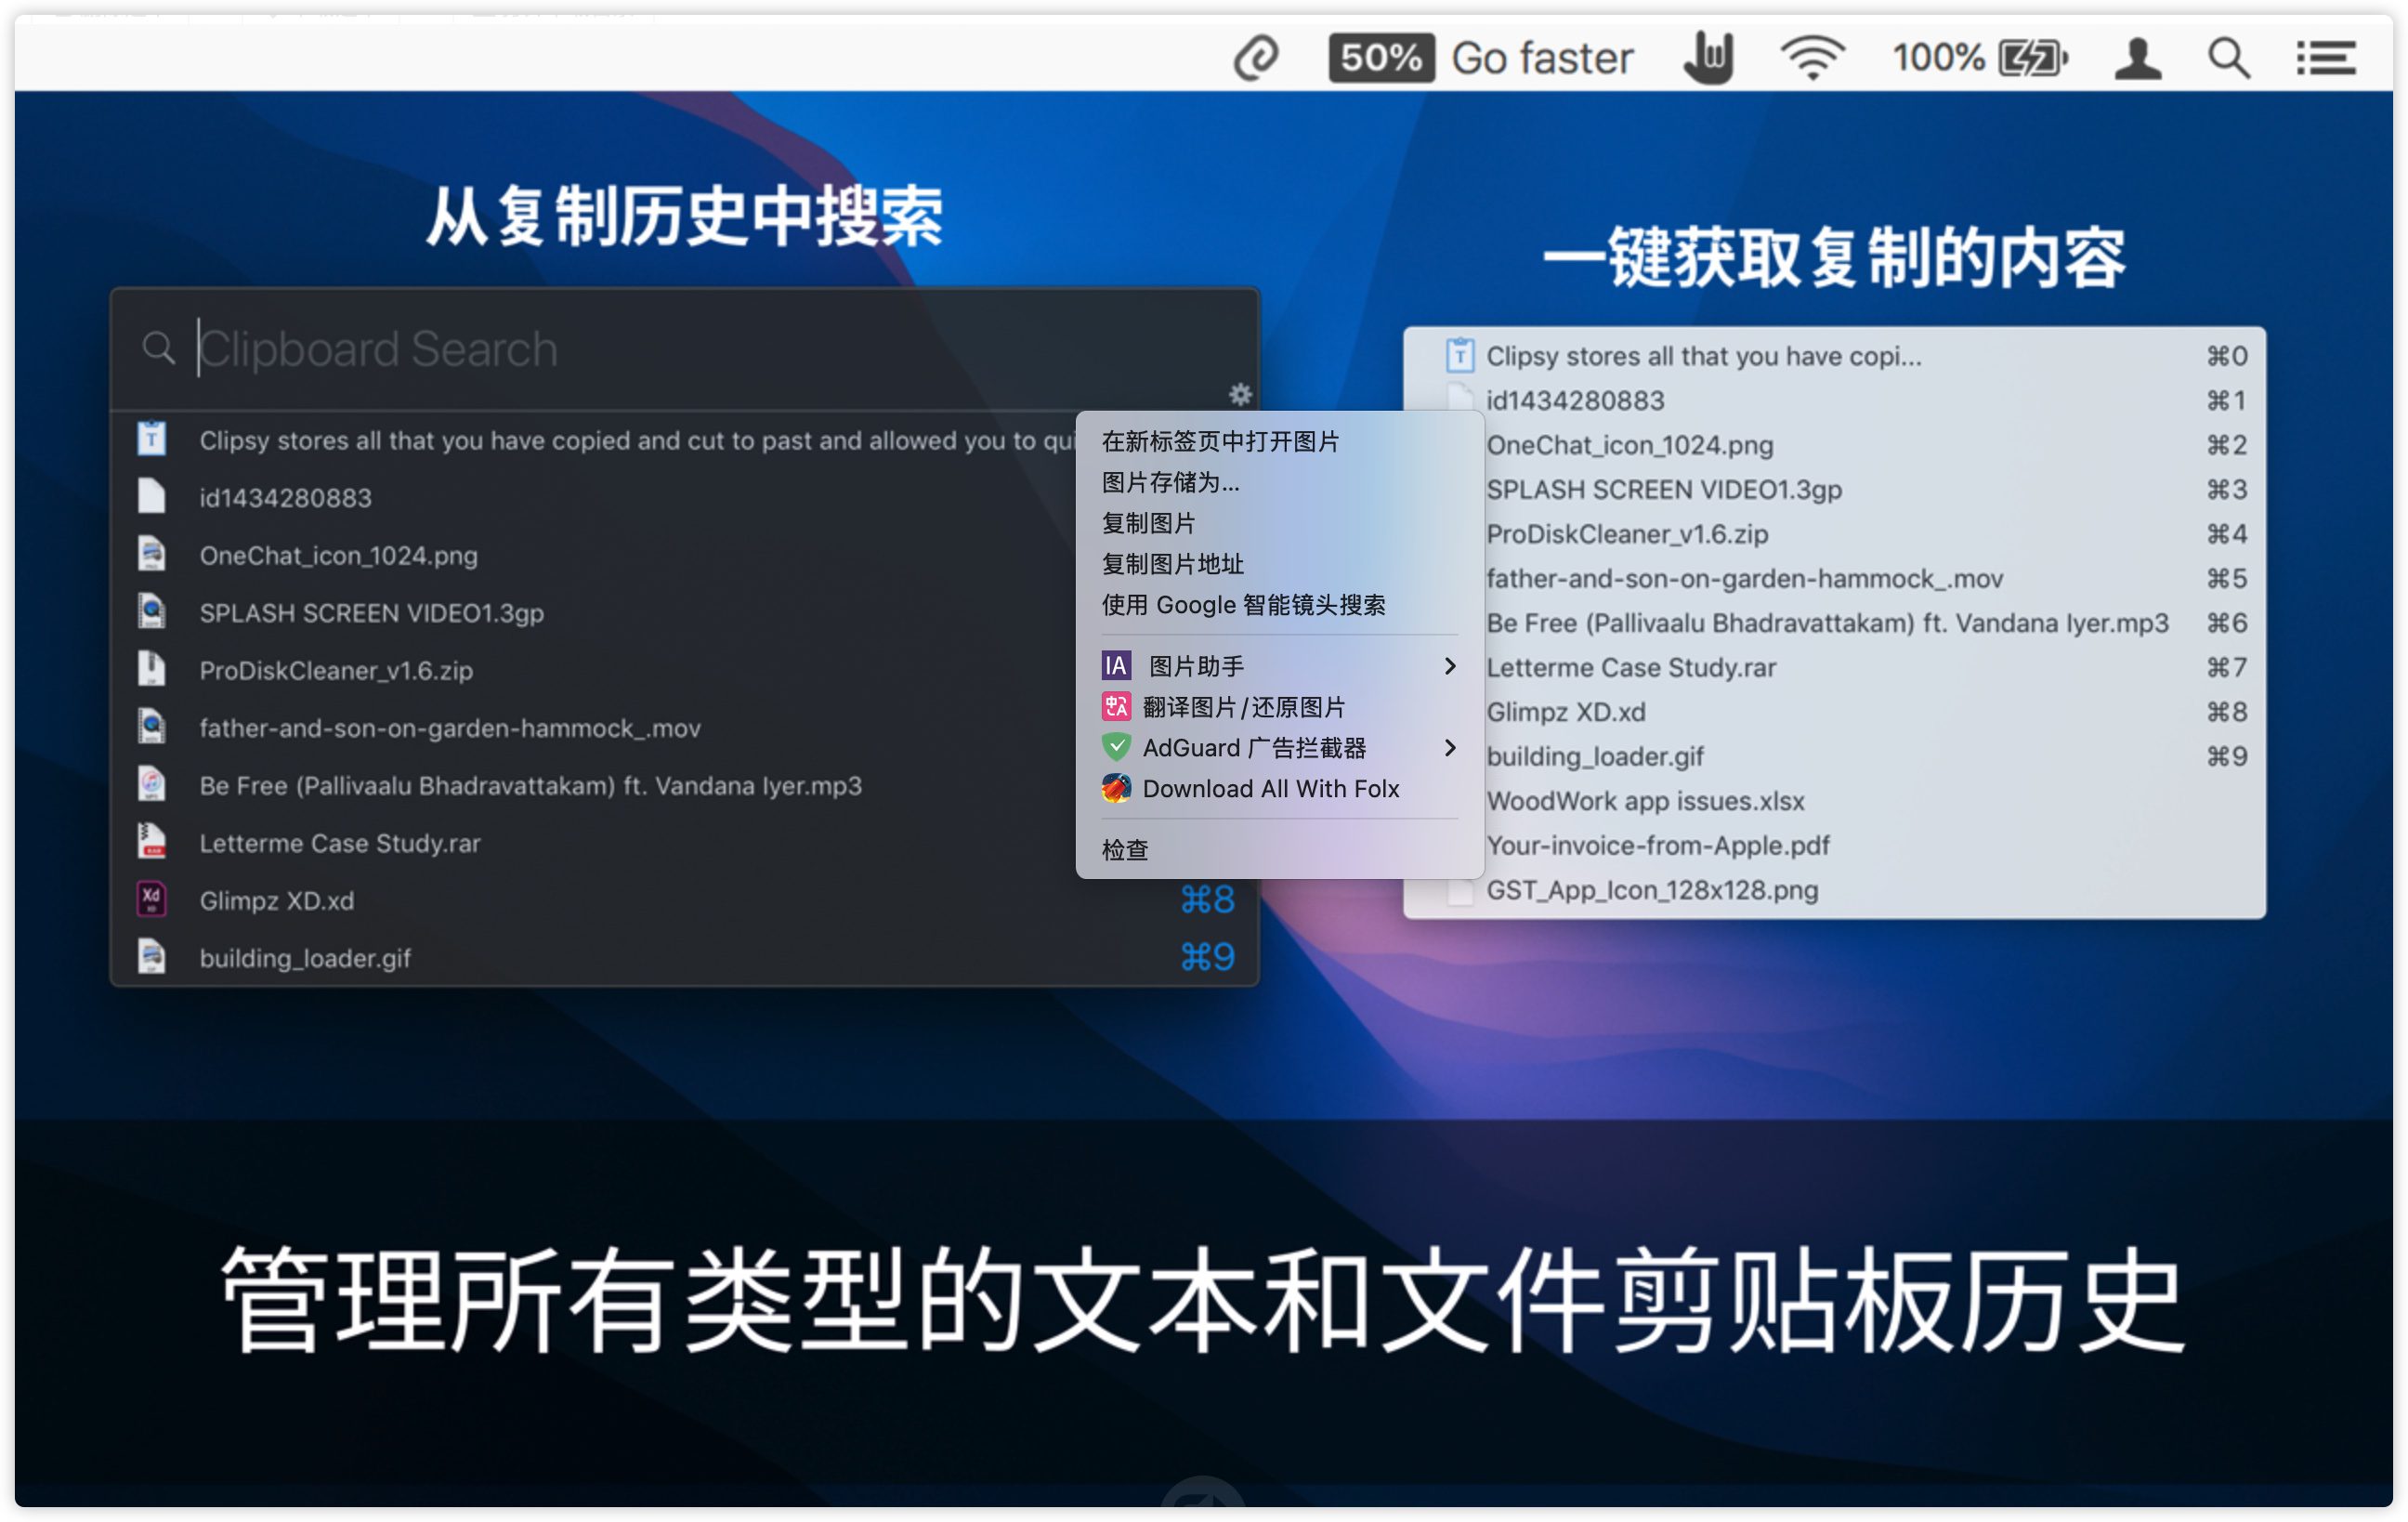
Task: Choose 图片存储为... in context menu
Action: click(1170, 482)
